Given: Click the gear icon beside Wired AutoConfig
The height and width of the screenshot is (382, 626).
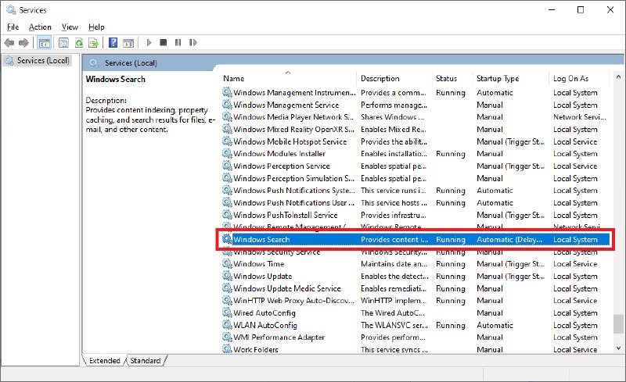Looking at the screenshot, I should tap(227, 312).
